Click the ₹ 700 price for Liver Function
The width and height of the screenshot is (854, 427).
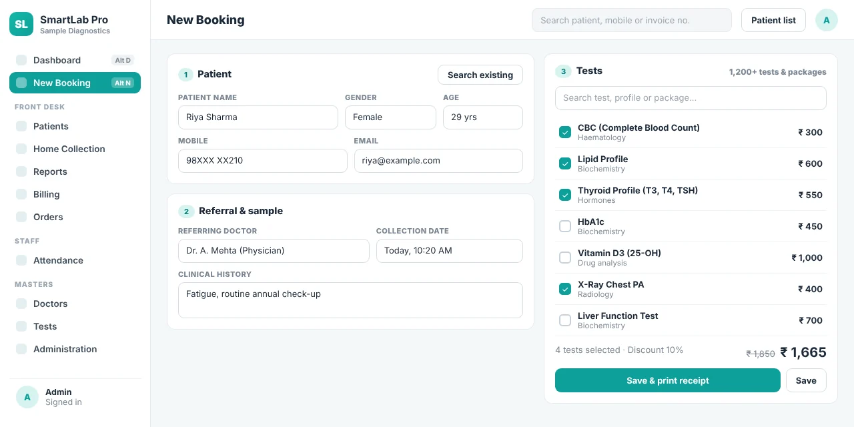[x=811, y=320]
